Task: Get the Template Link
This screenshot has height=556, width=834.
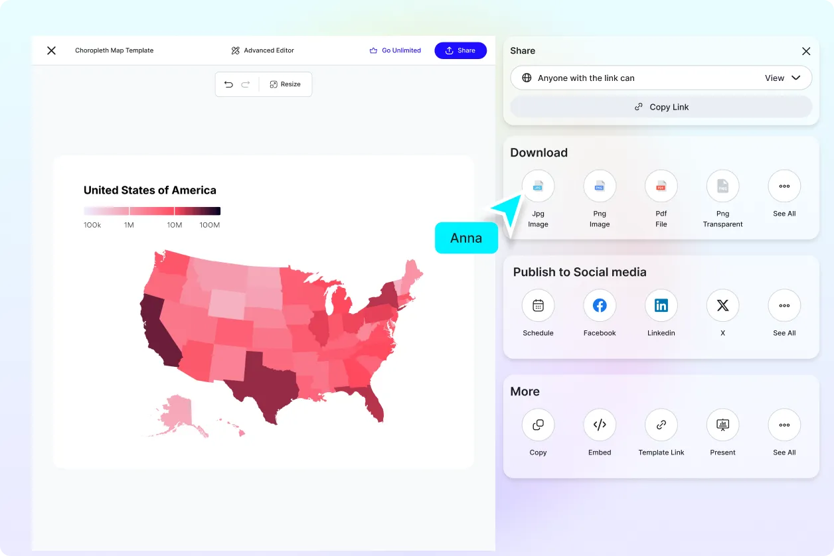Action: (661, 425)
